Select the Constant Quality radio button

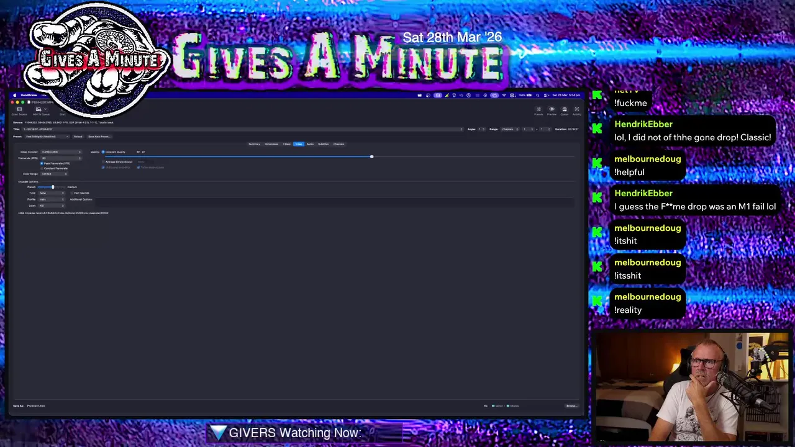103,152
